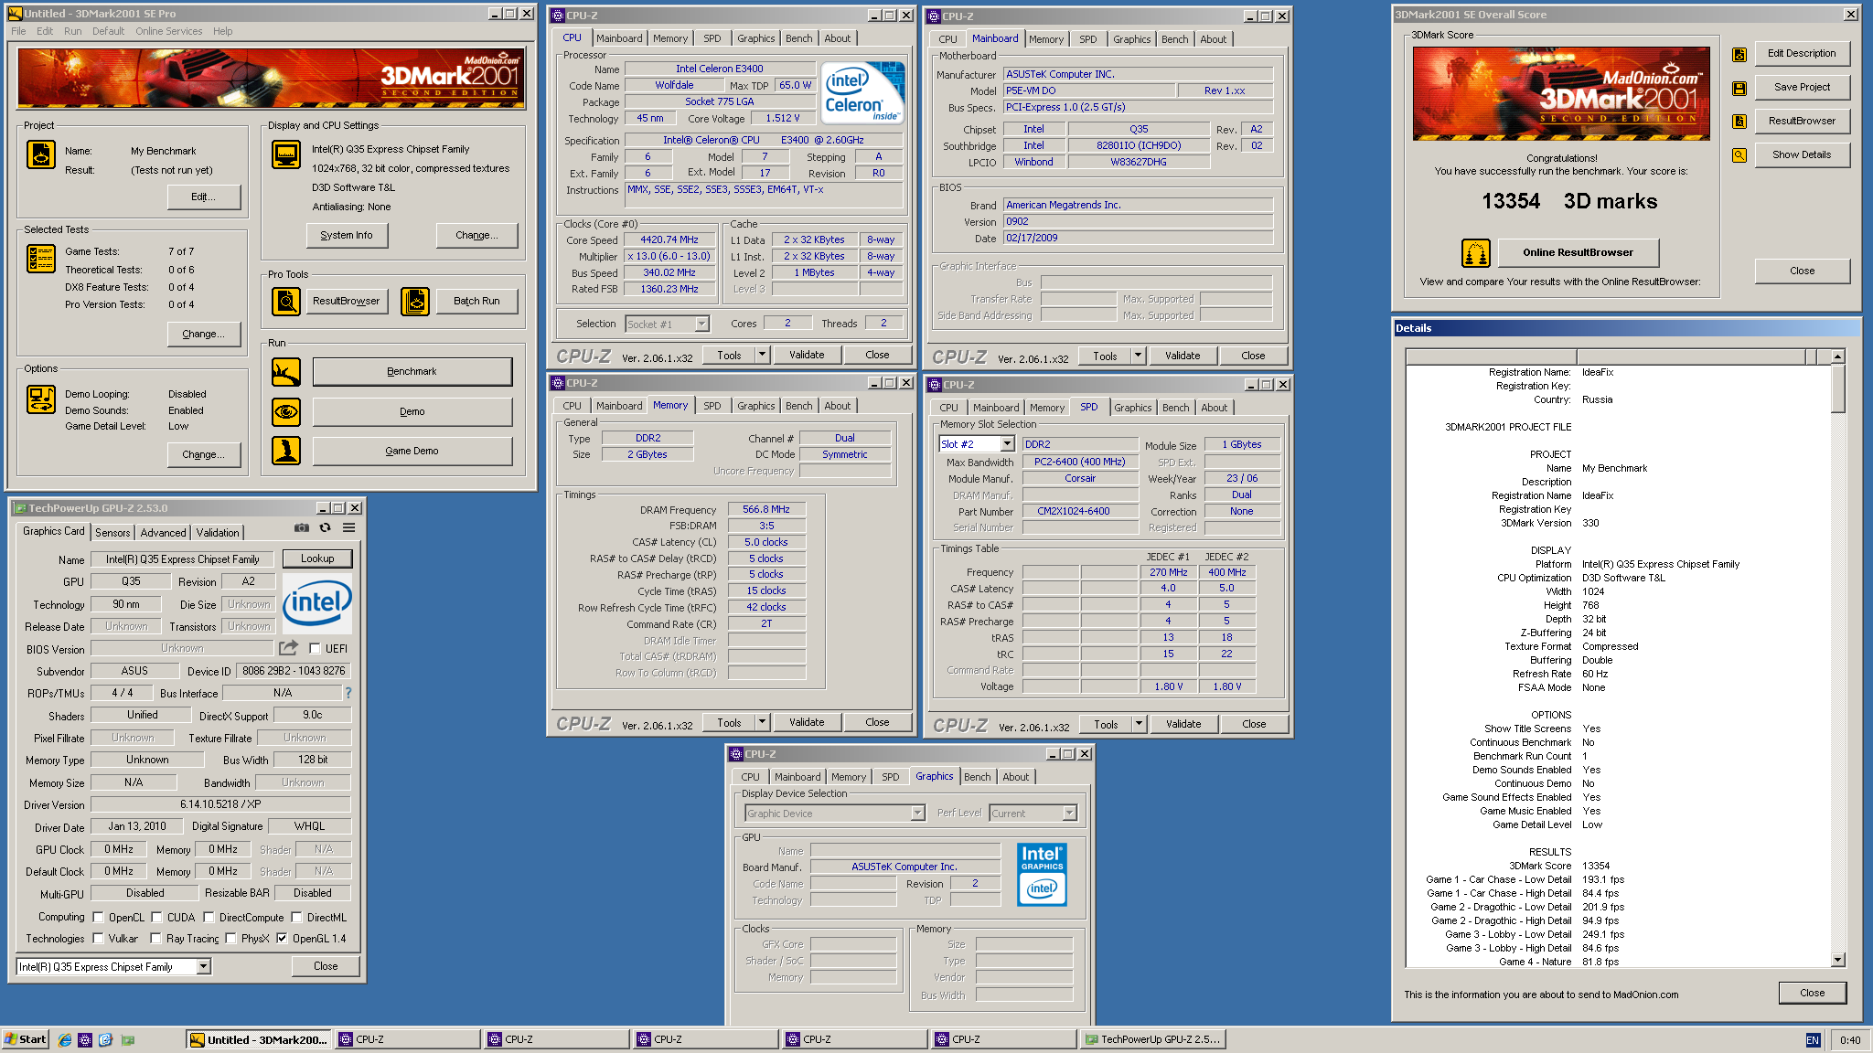Switch to the Sensors tab in GPU-Z

[x=112, y=532]
